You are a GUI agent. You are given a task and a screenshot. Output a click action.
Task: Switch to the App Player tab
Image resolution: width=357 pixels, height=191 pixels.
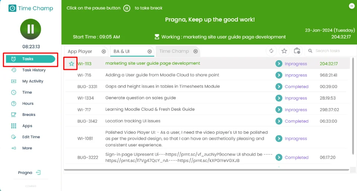click(80, 51)
